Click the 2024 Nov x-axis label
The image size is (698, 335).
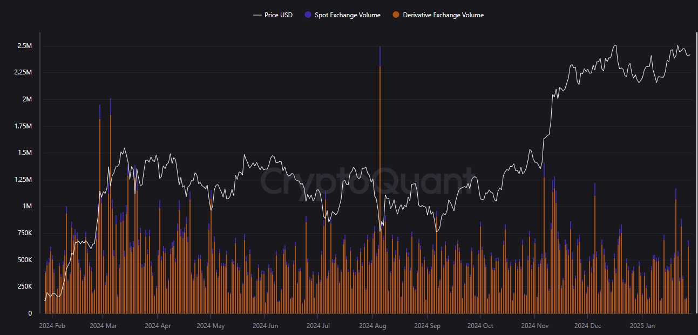click(534, 326)
